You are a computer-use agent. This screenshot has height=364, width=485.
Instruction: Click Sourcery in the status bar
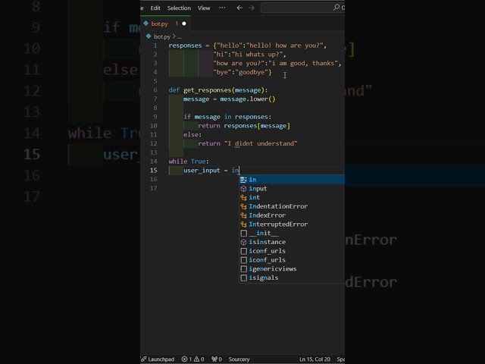click(x=239, y=359)
